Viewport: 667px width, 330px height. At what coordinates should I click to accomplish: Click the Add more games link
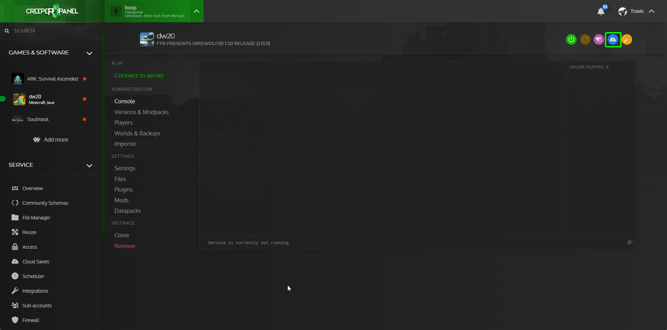56,140
